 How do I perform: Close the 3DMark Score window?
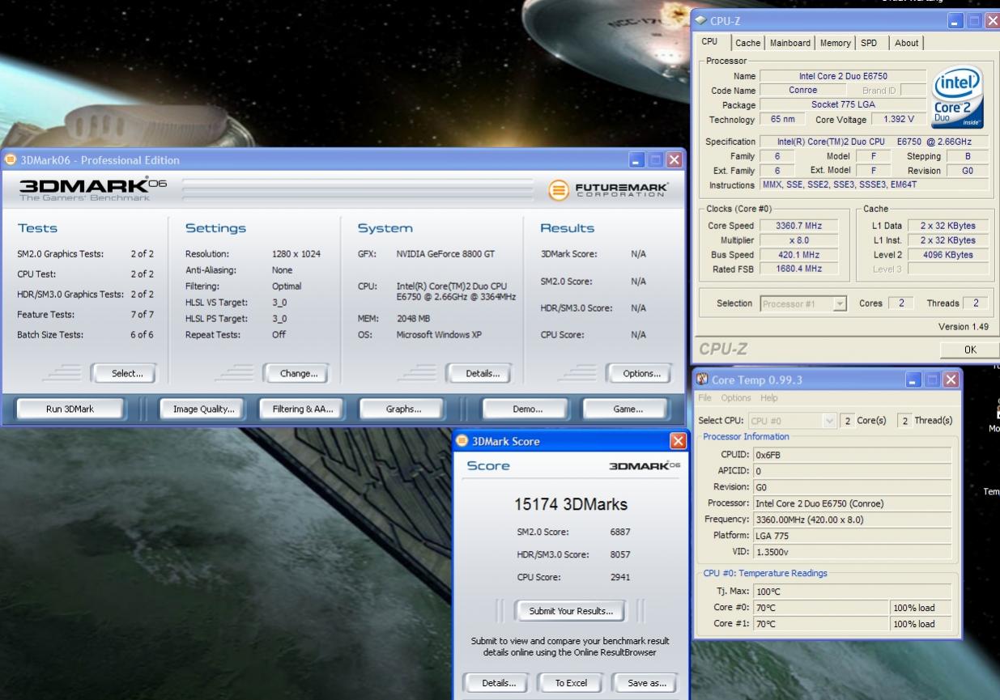[x=678, y=441]
